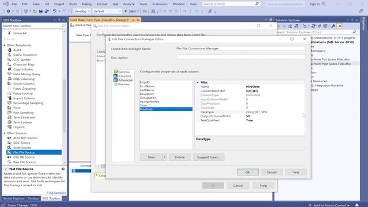Viewport: 368px width, 207px height.
Task: Click the ADO NET Source icon
Action: point(9,138)
